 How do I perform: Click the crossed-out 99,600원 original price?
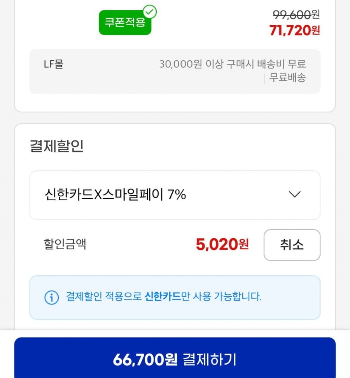[296, 14]
